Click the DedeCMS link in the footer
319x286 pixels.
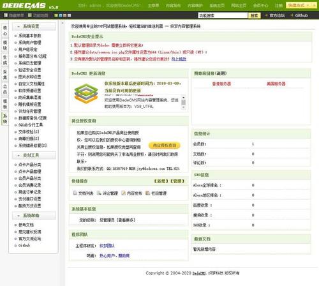199,273
